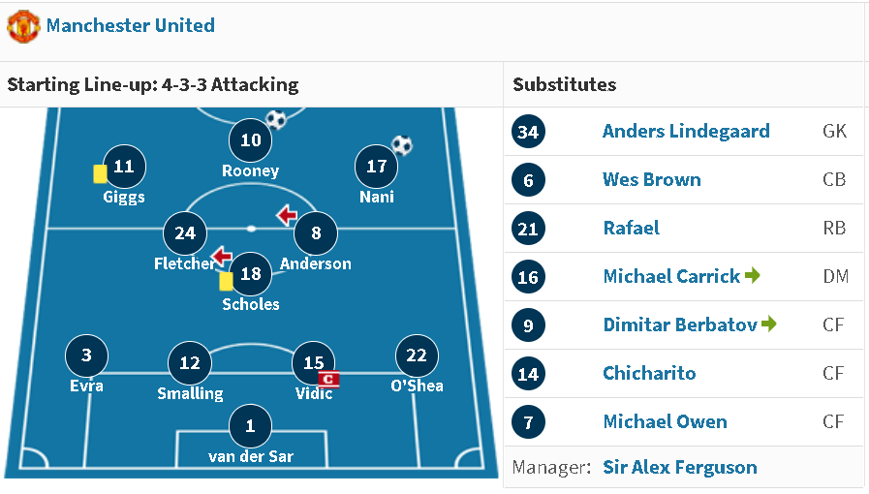The width and height of the screenshot is (869, 494).
Task: Open the Manchester United team link
Action: click(130, 25)
